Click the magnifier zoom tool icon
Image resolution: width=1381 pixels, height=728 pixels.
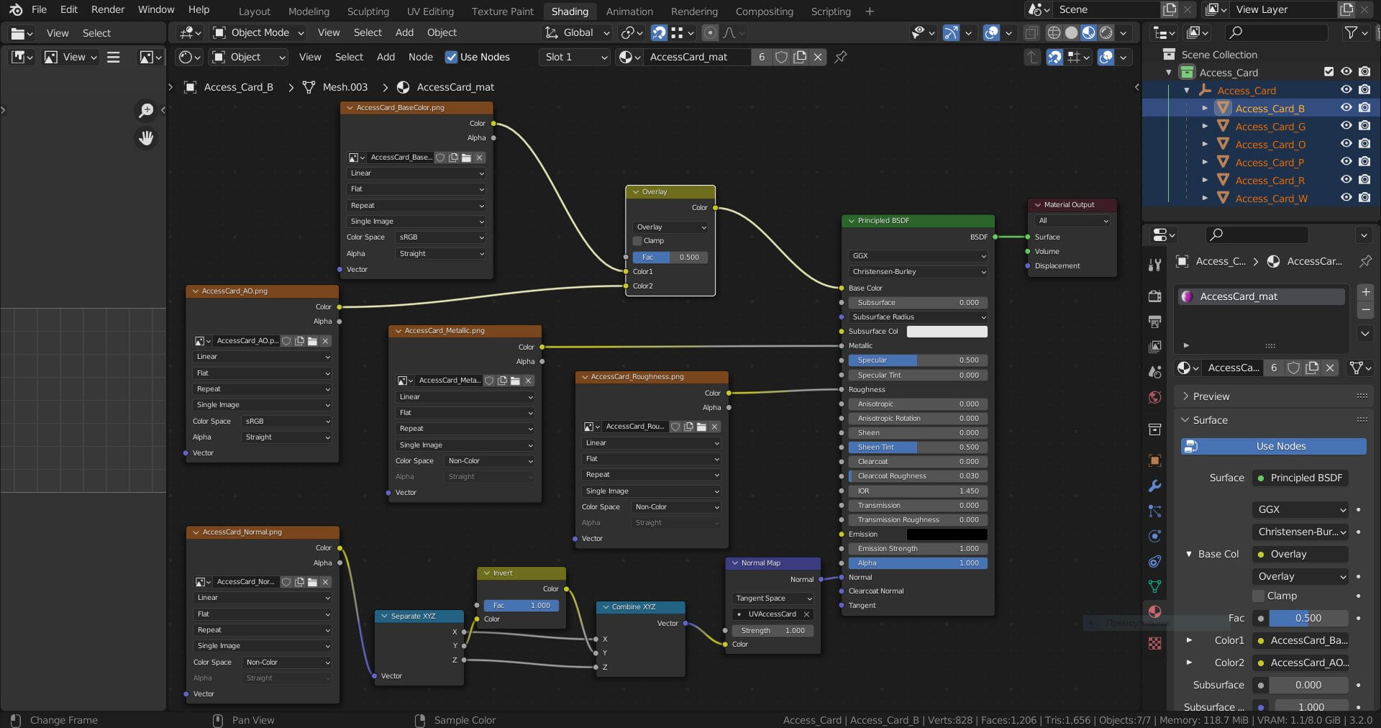click(146, 110)
